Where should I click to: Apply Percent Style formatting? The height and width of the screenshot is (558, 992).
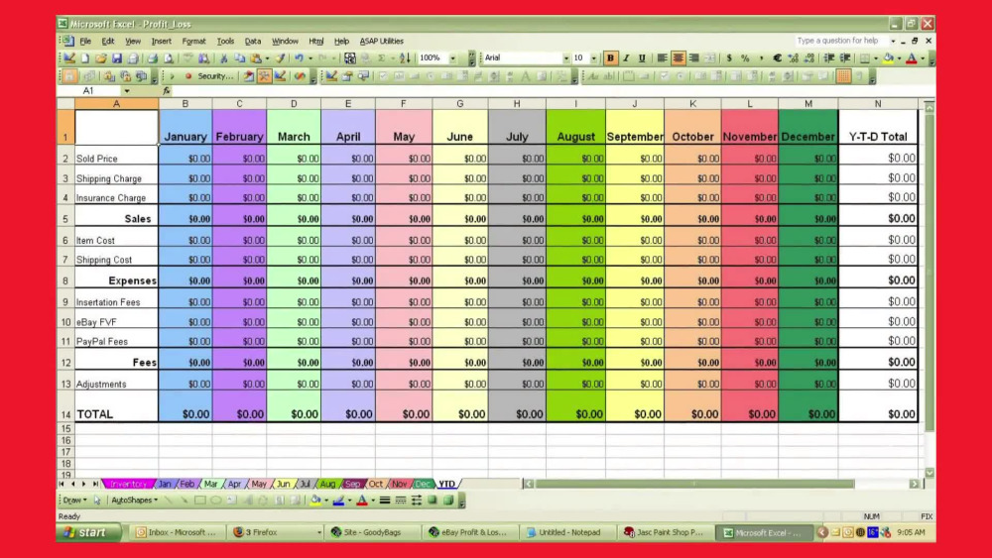tap(745, 58)
